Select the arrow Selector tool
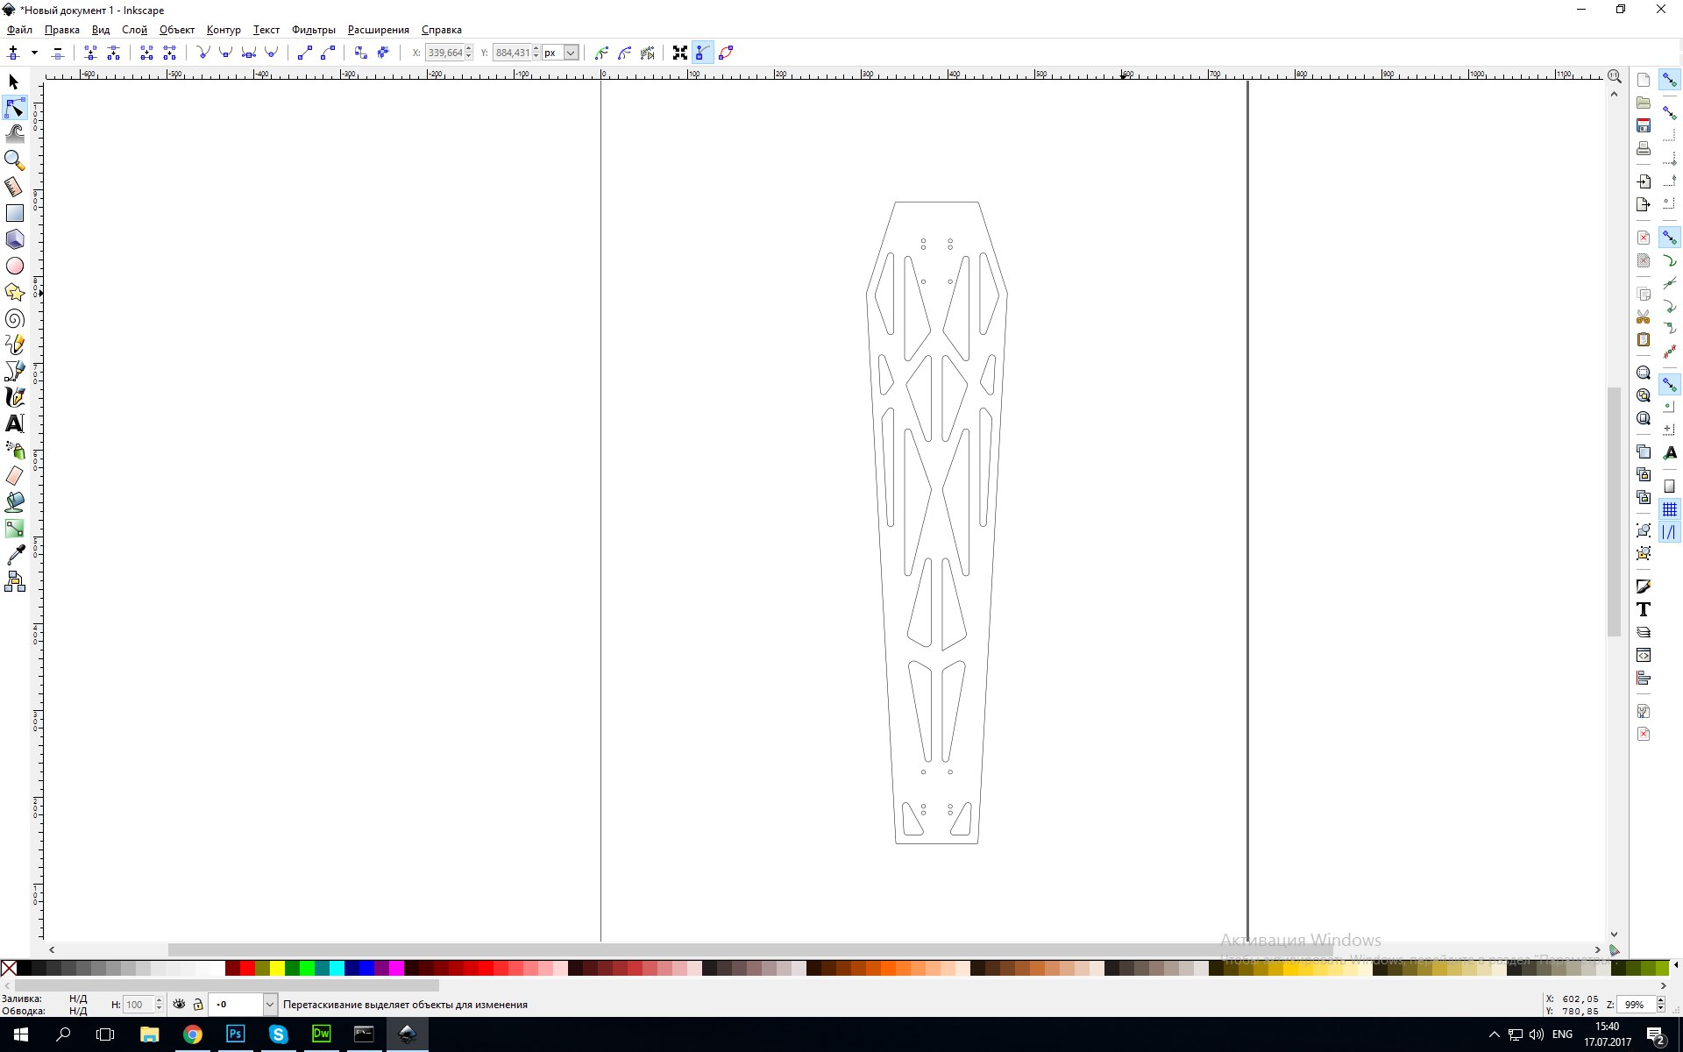Screen dimensions: 1683x1052 pyautogui.click(x=14, y=82)
